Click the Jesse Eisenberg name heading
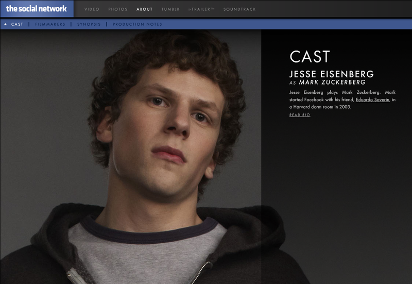 point(331,74)
